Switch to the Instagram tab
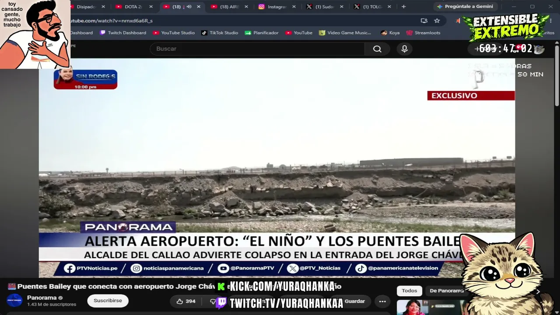Image resolution: width=560 pixels, height=315 pixels. [276, 7]
